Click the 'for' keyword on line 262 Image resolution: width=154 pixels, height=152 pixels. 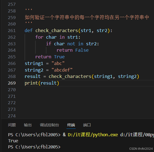(x=39, y=37)
